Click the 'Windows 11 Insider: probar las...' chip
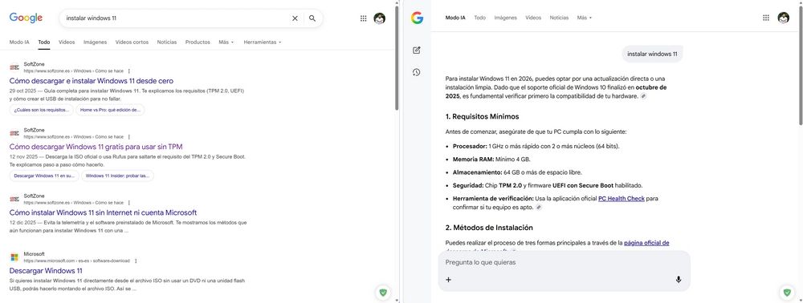Viewport: 803px width, 303px height. 117,176
